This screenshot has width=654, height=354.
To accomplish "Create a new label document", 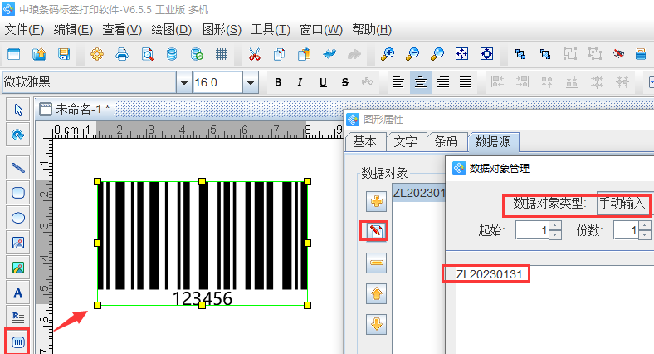I will coord(14,54).
